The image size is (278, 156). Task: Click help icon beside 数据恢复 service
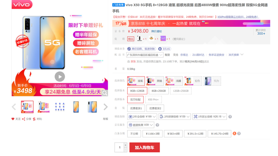[x=157, y=125]
